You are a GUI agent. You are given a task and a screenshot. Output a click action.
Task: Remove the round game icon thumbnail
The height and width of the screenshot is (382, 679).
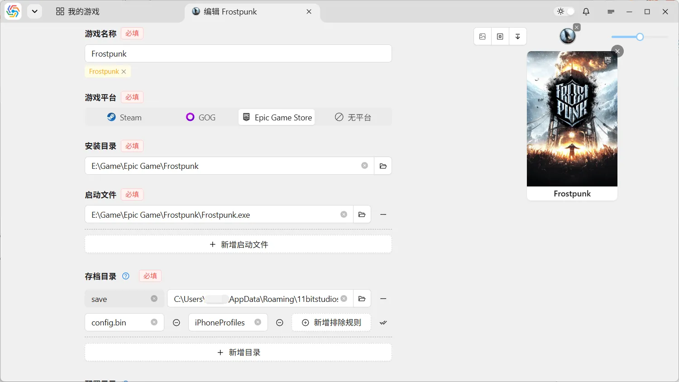[577, 28]
